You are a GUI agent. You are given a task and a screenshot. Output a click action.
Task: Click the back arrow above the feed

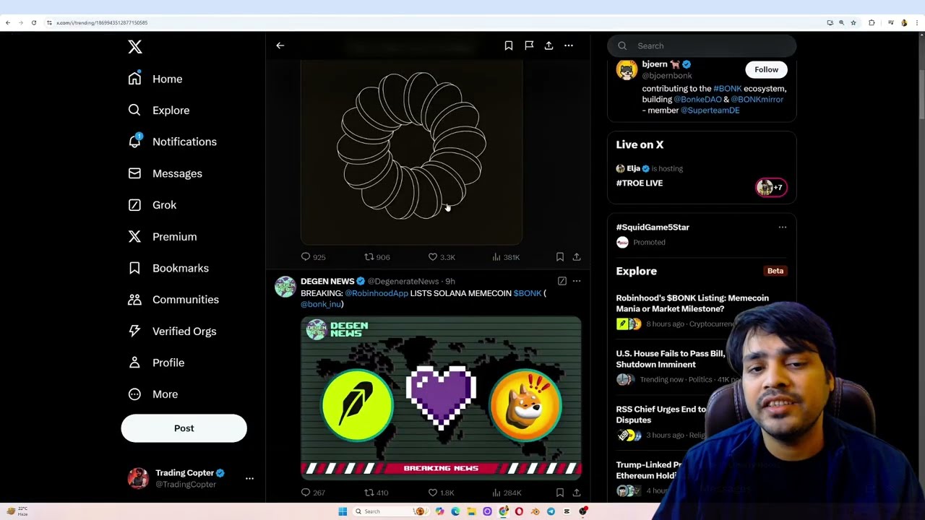click(x=280, y=45)
